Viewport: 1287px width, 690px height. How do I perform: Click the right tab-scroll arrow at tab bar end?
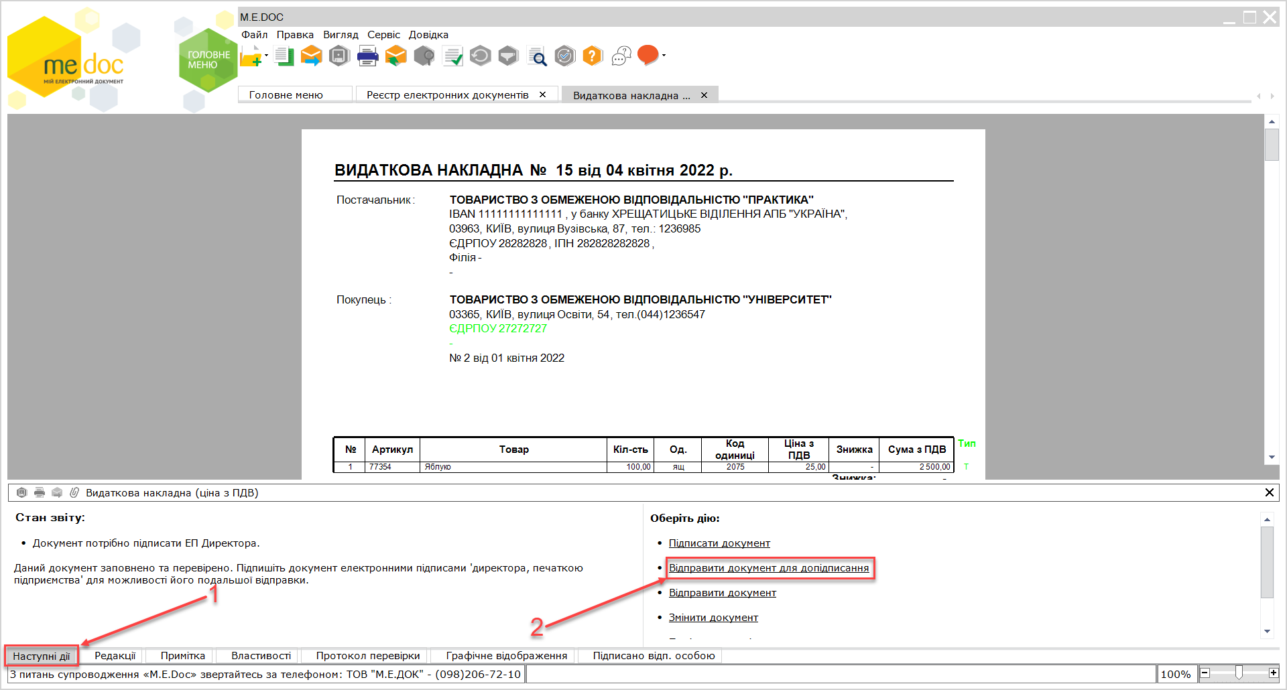[1272, 96]
